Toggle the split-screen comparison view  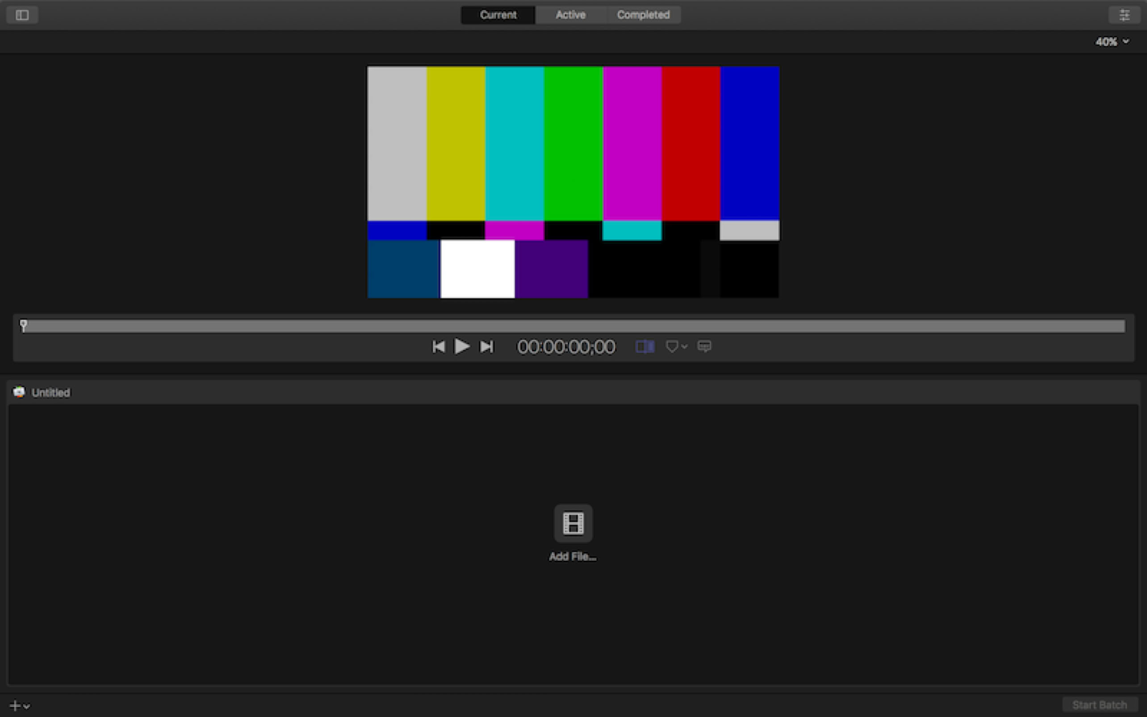645,346
